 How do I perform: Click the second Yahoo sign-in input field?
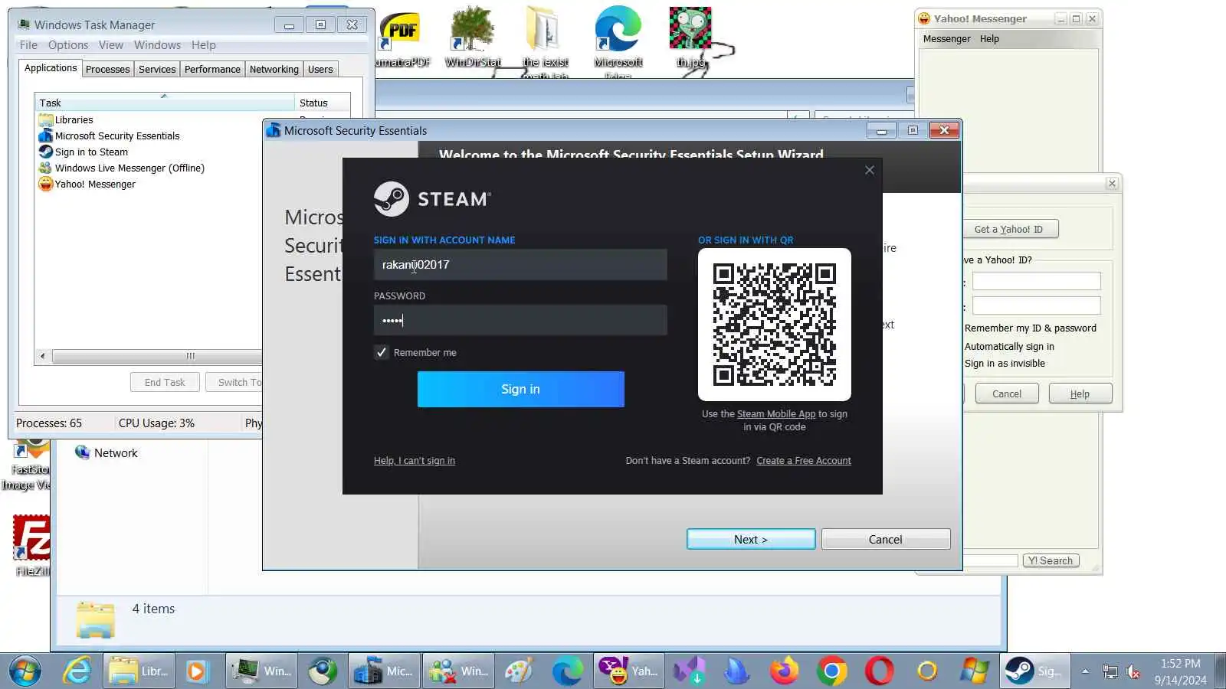pyautogui.click(x=1037, y=305)
